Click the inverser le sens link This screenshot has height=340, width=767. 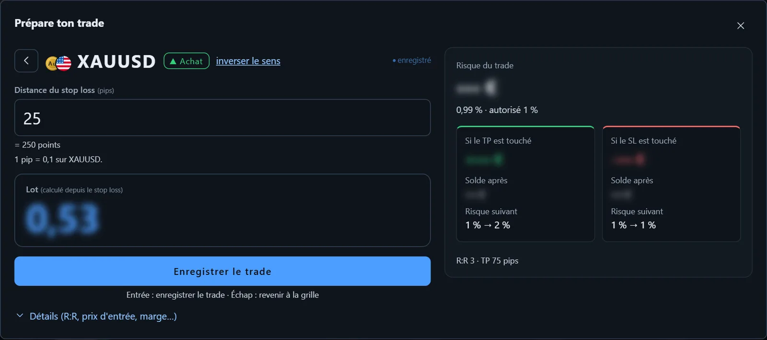point(248,61)
